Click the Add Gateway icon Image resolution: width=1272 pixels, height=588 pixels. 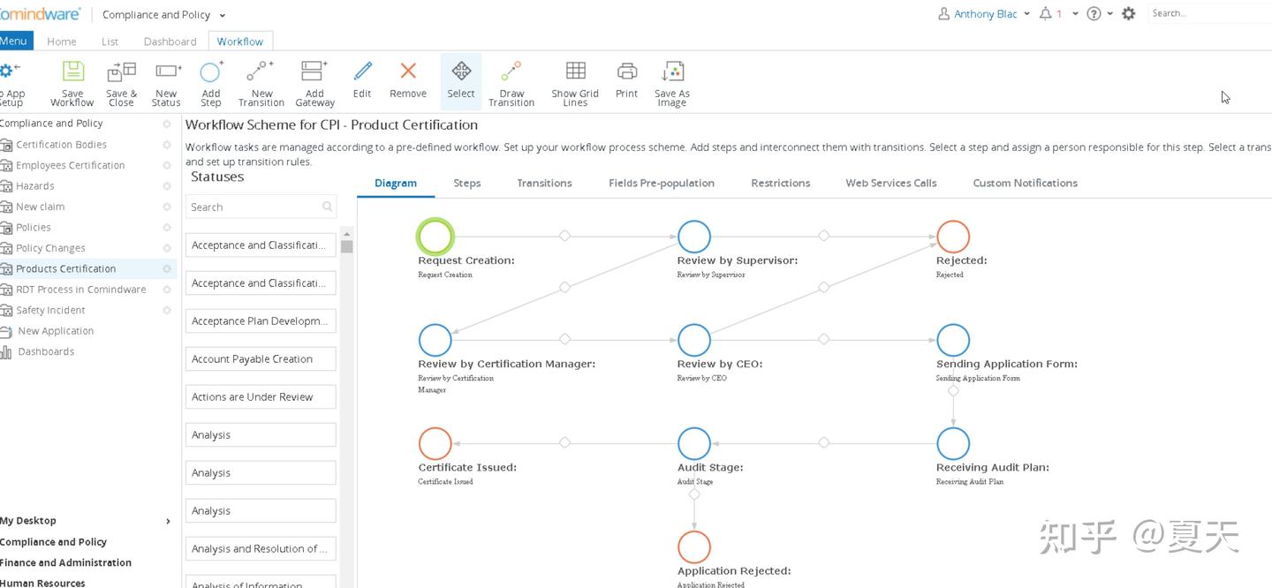coord(314,72)
